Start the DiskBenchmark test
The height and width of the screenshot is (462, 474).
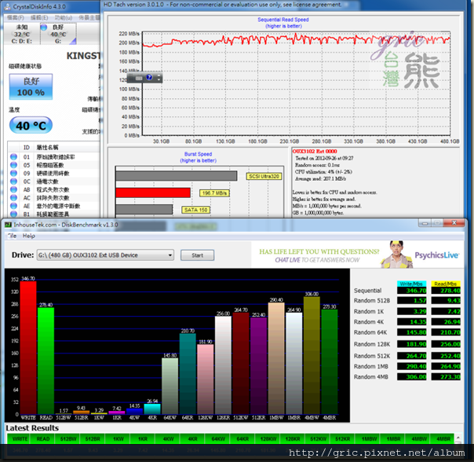[x=198, y=255]
